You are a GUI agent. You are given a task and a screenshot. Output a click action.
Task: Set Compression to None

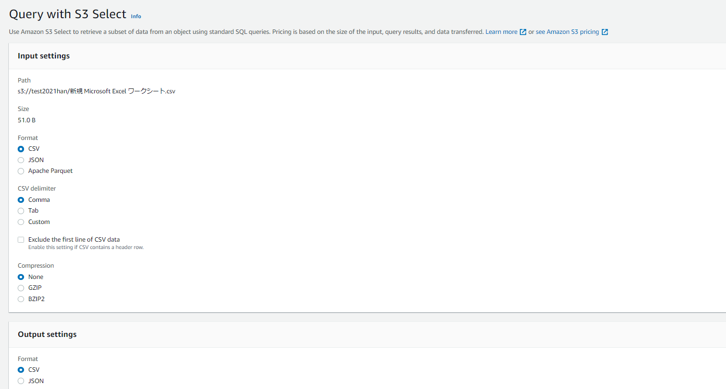[x=21, y=277]
